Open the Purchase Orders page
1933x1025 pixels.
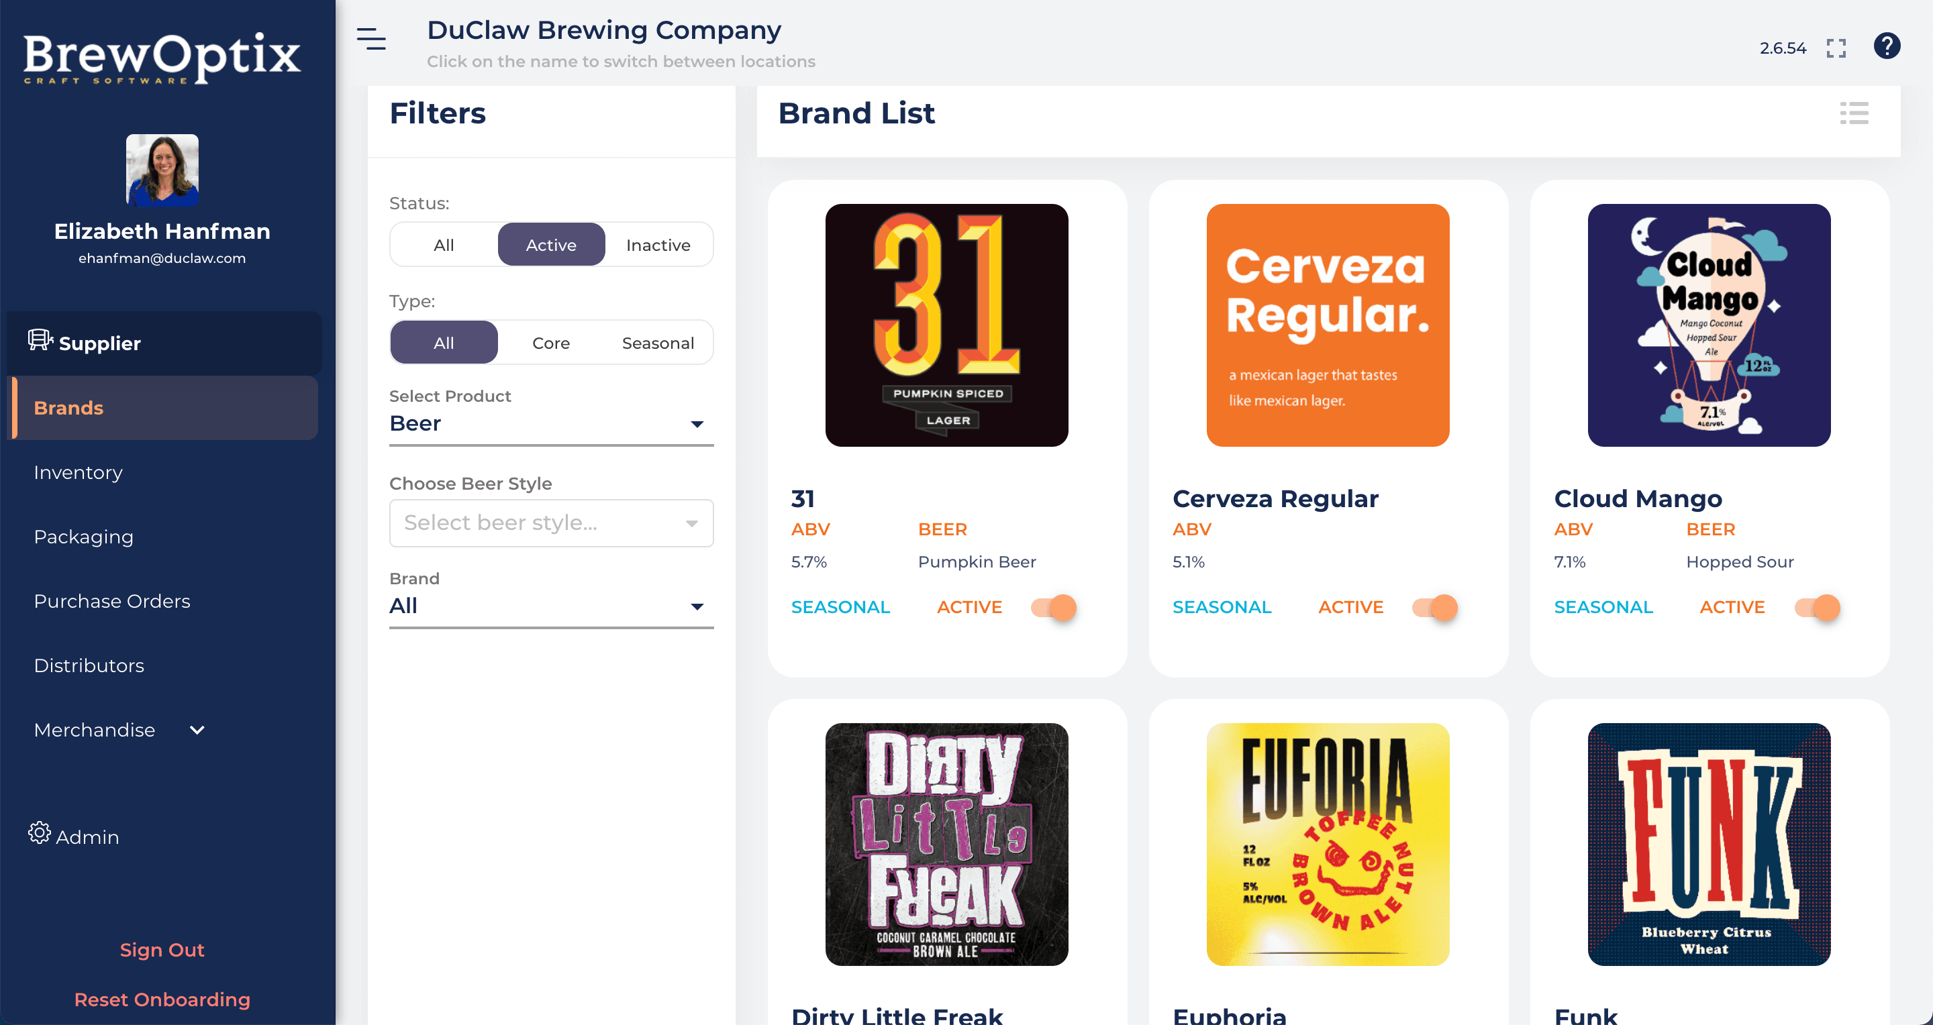coord(112,600)
